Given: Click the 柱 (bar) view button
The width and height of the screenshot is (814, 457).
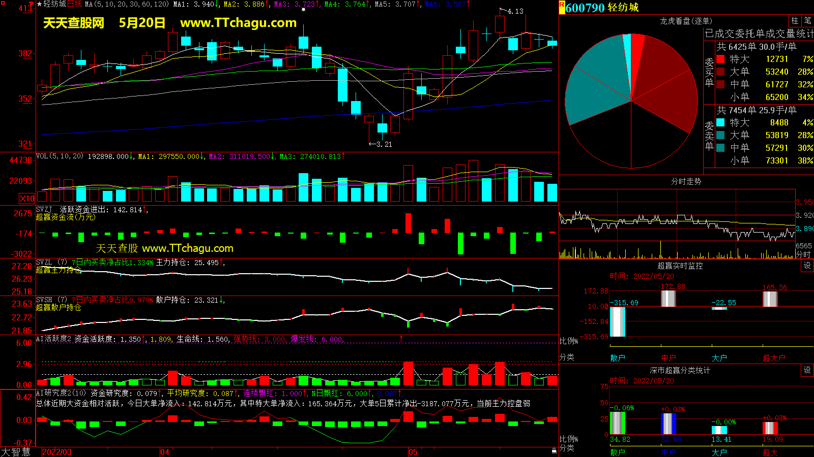Looking at the screenshot, I should tap(795, 21).
